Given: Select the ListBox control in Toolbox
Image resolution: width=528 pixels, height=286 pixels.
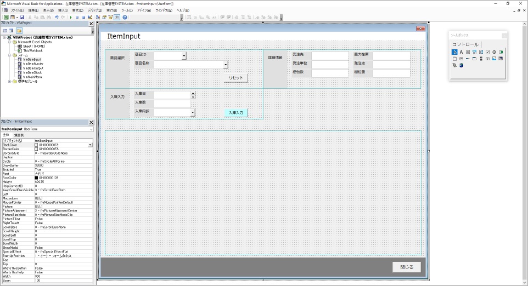Looking at the screenshot, I should [481, 52].
